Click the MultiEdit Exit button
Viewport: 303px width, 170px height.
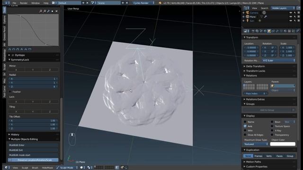coord(33,150)
